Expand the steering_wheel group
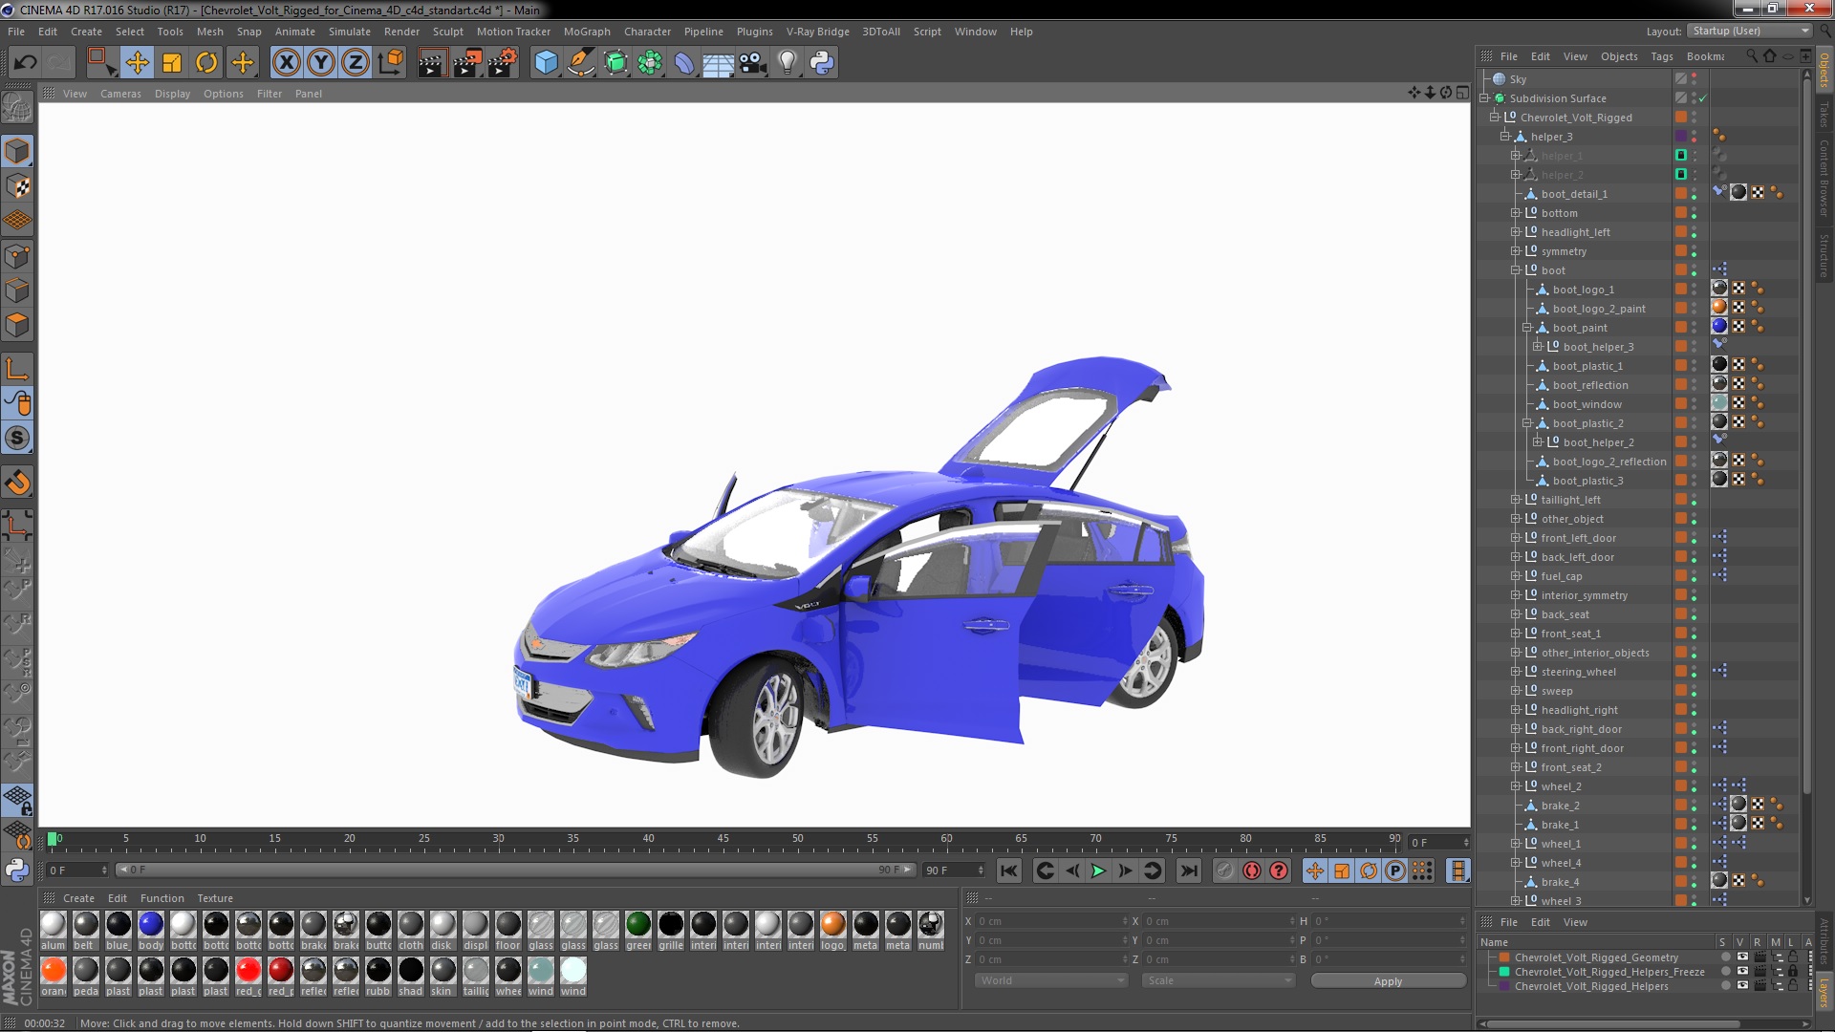The width and height of the screenshot is (1835, 1032). click(x=1515, y=672)
